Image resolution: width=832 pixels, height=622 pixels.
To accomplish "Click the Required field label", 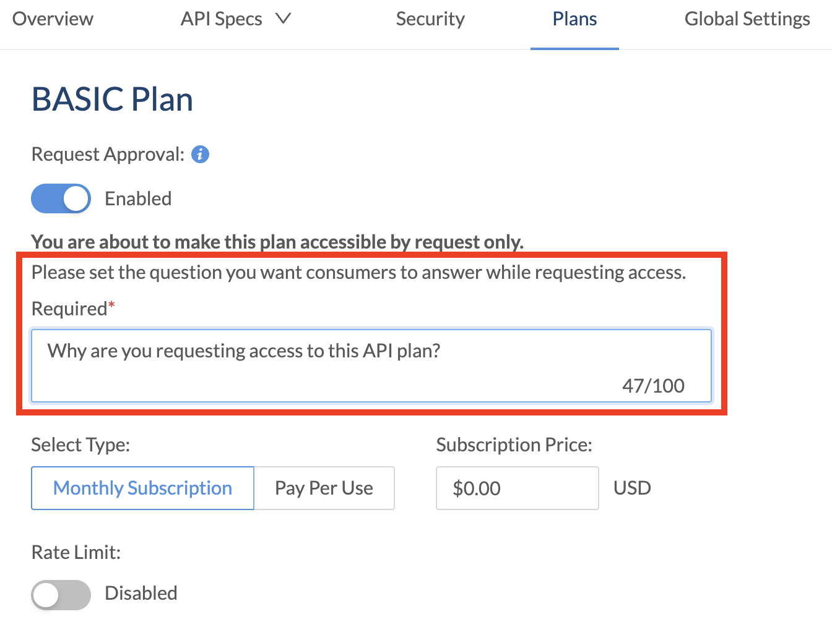I will [69, 309].
